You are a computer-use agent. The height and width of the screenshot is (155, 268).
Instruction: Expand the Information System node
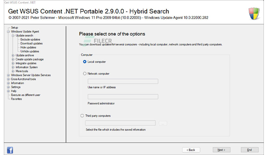coord(13,67)
